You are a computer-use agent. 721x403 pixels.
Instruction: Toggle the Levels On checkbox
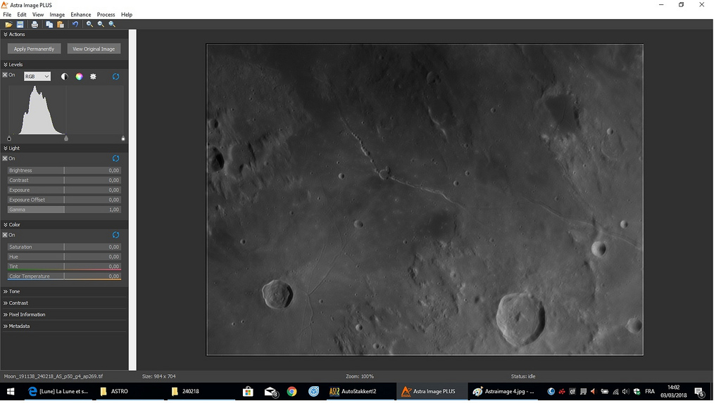pos(5,75)
